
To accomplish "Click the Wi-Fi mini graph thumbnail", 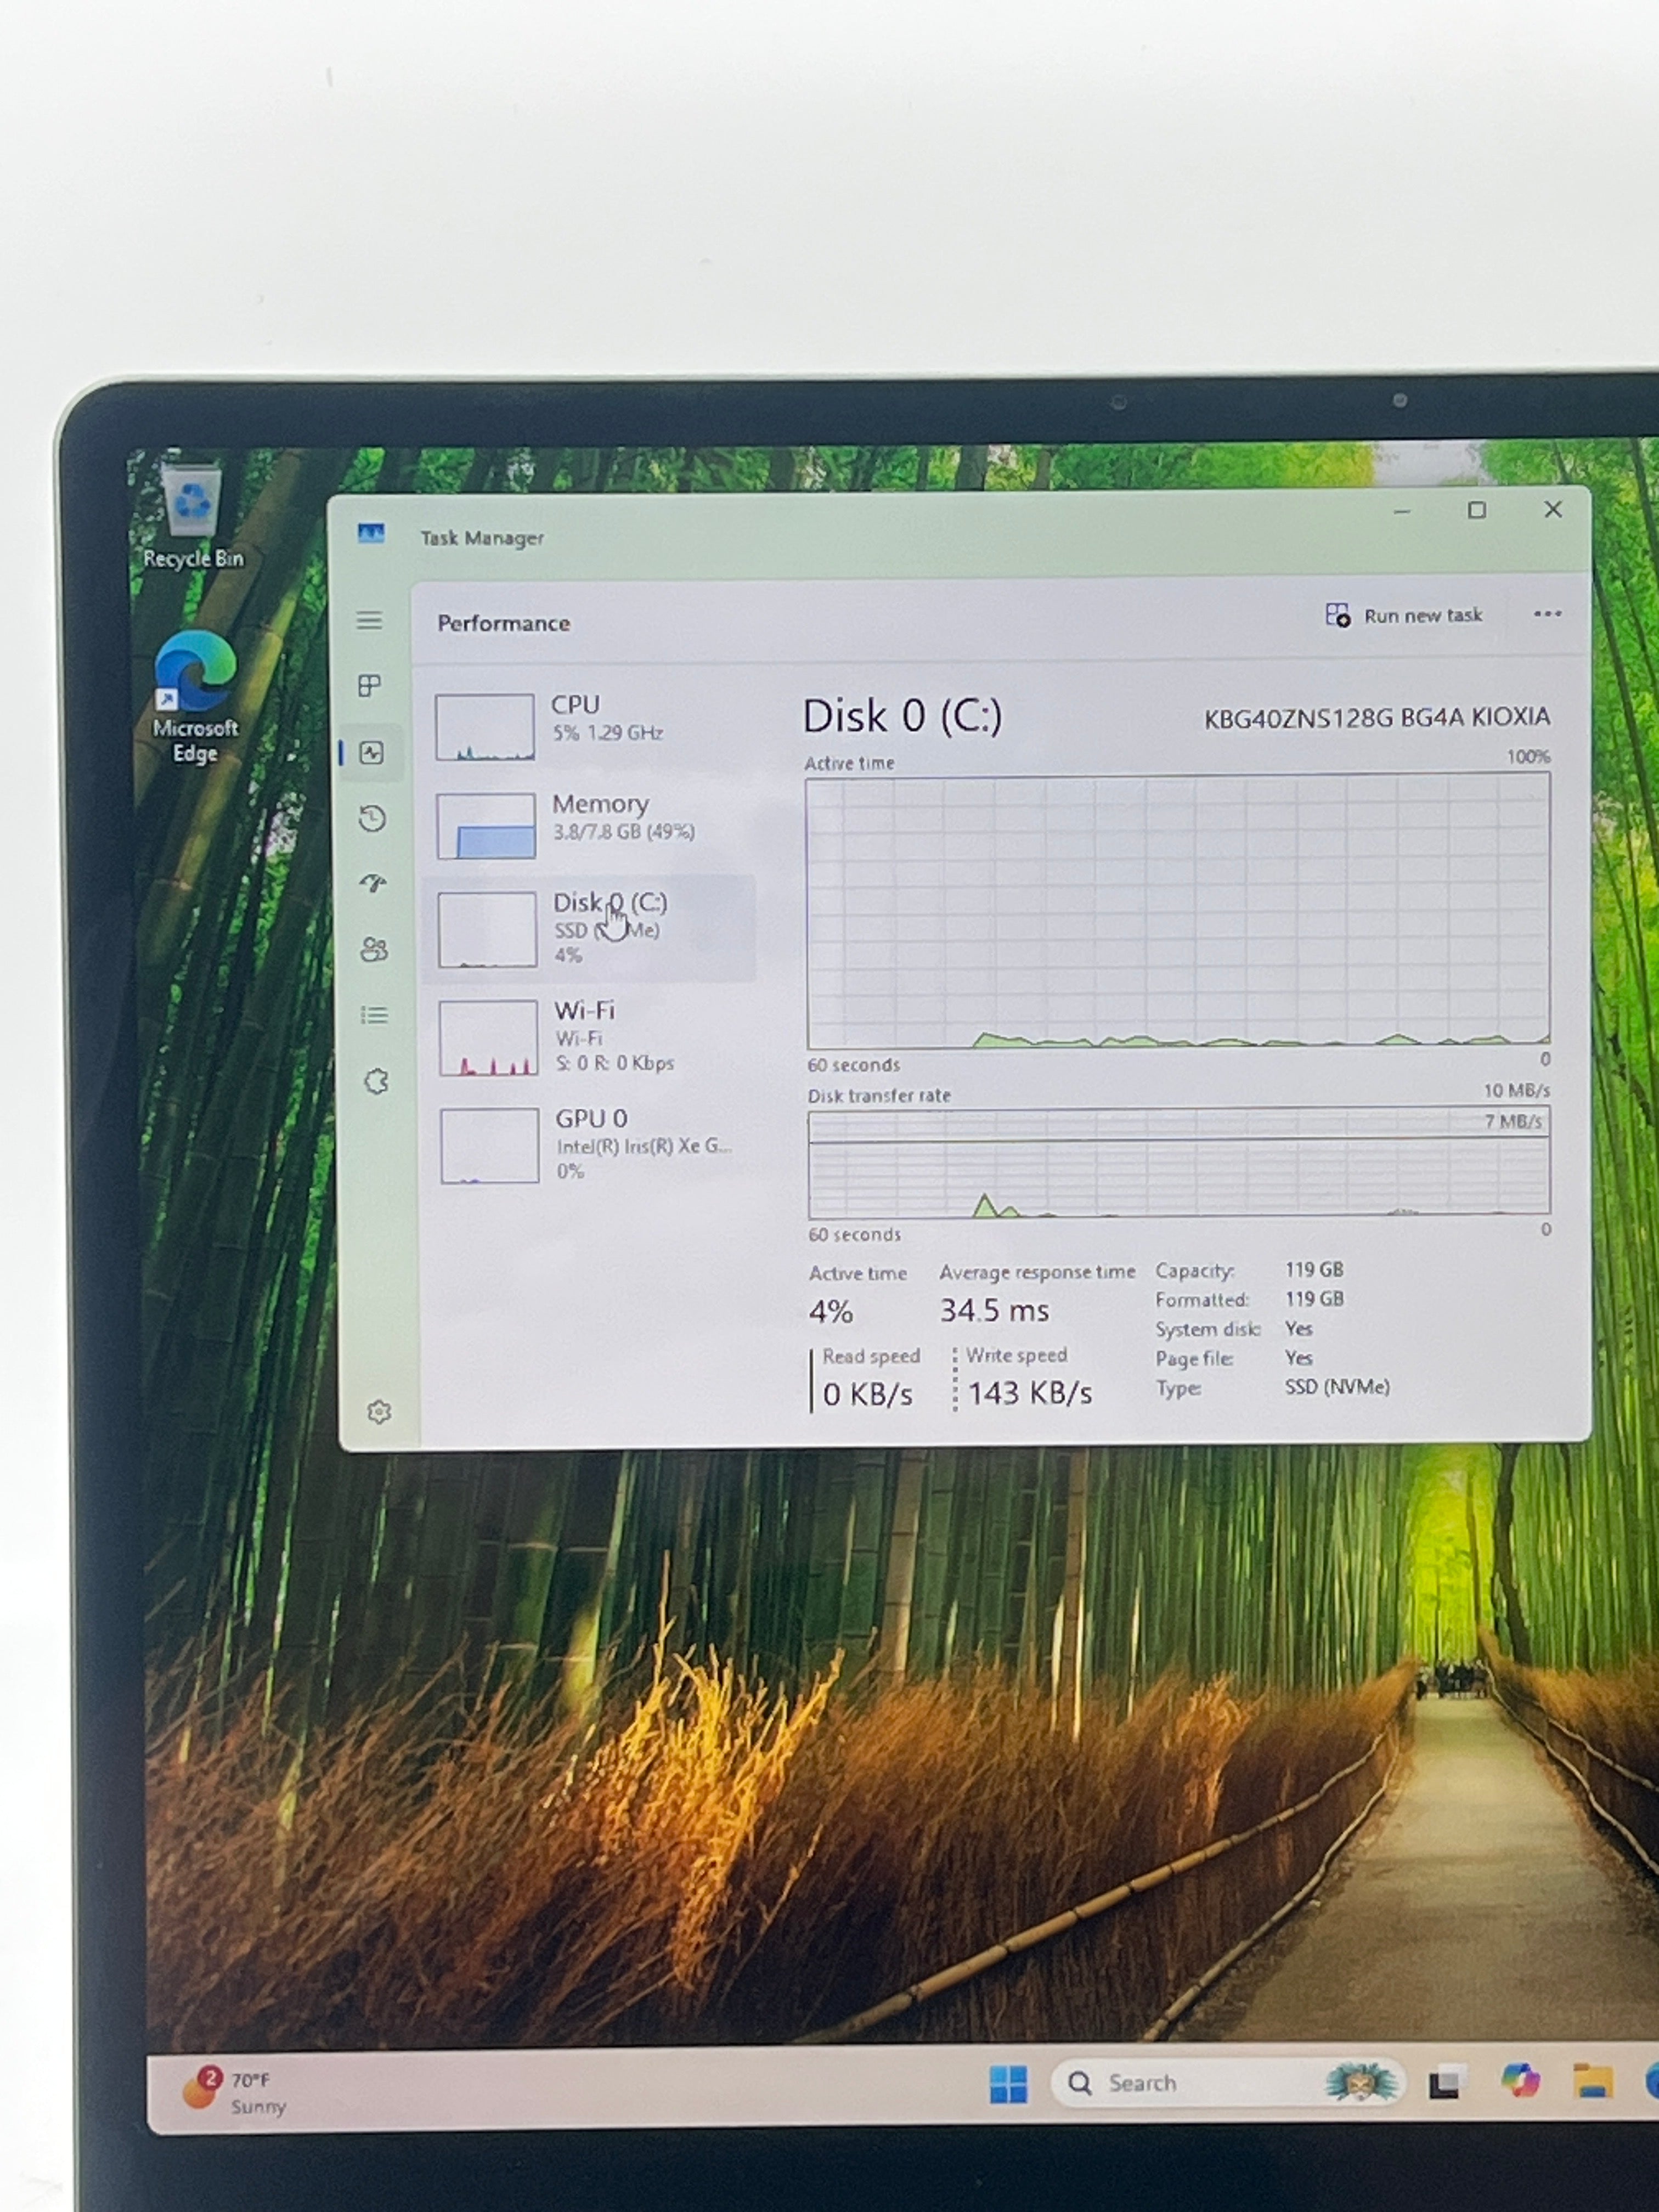I will [488, 1038].
